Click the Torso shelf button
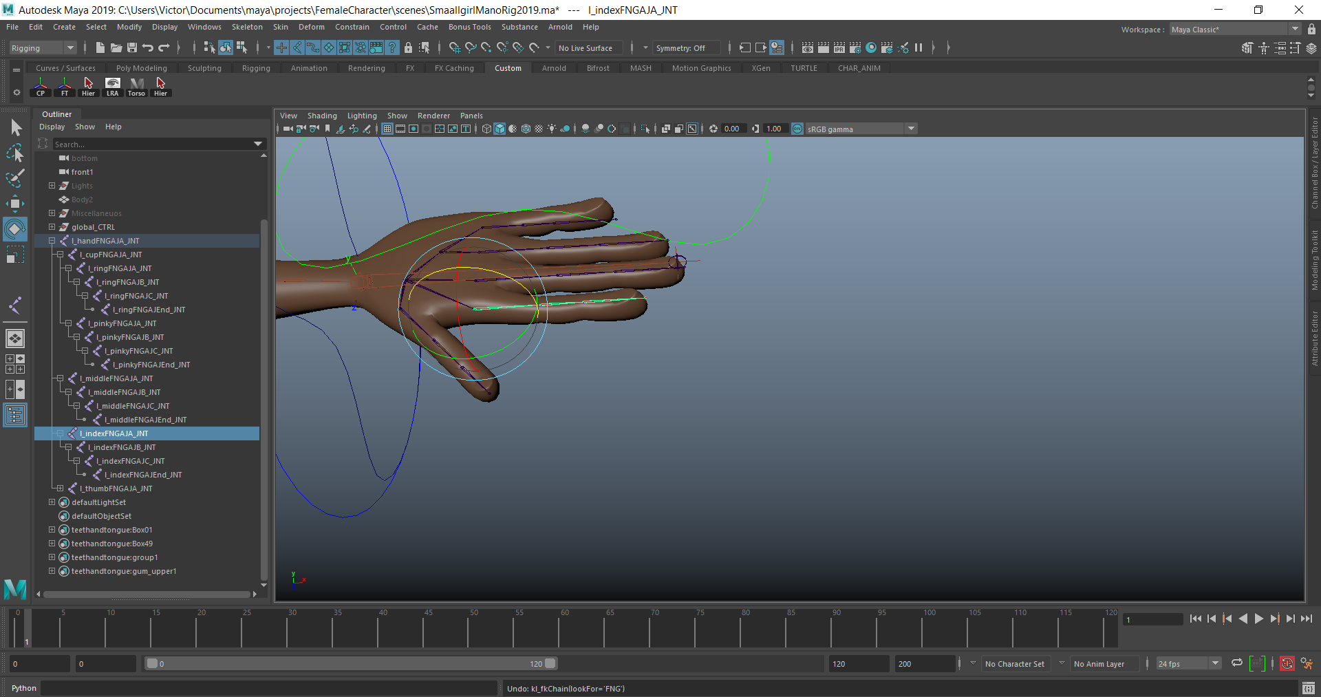This screenshot has height=697, width=1321. (136, 87)
